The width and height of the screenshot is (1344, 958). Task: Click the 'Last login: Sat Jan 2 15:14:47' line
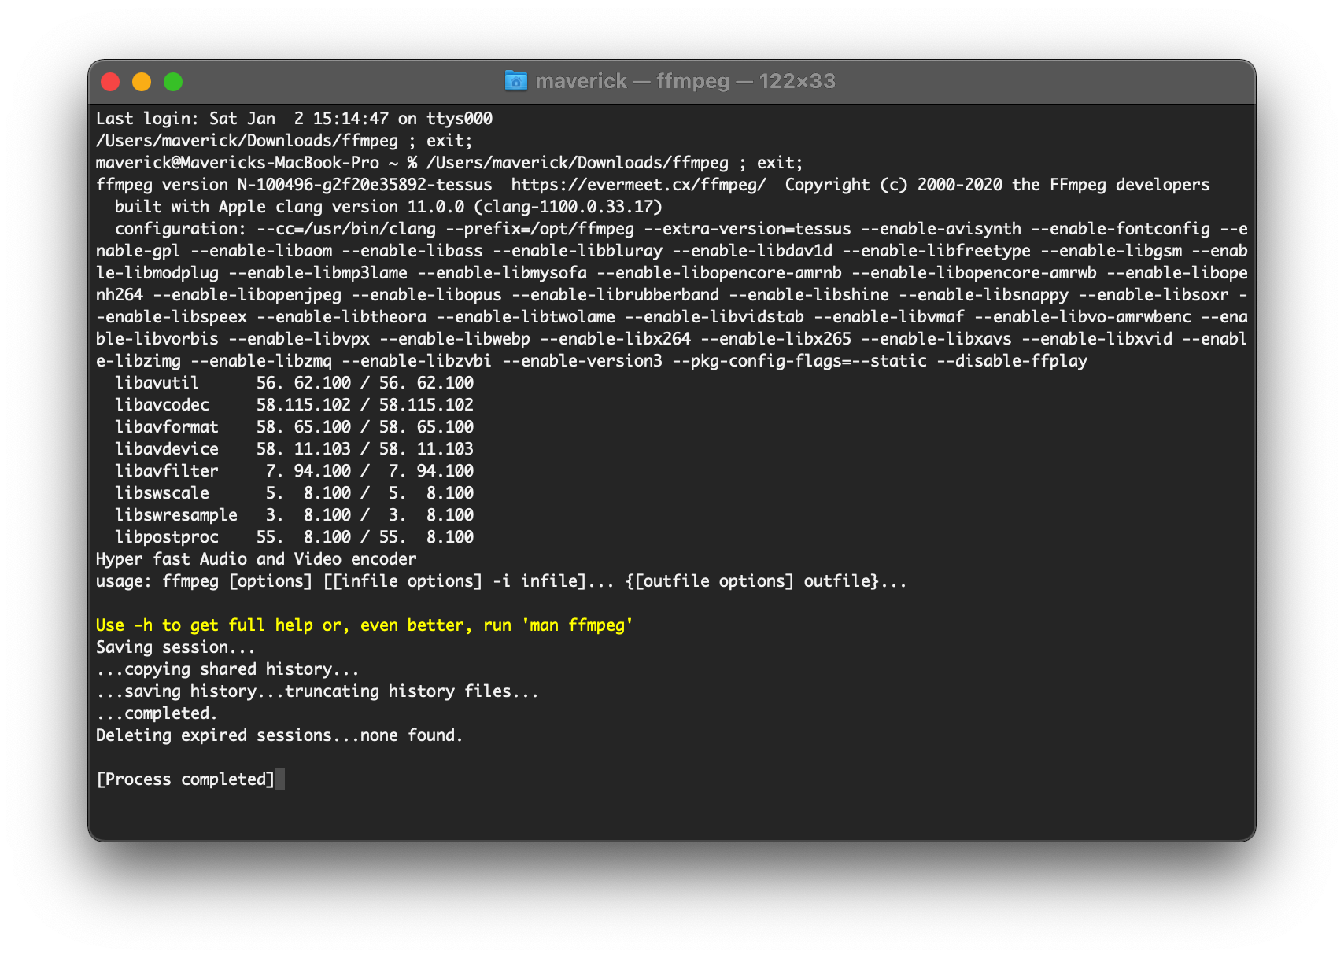[294, 119]
